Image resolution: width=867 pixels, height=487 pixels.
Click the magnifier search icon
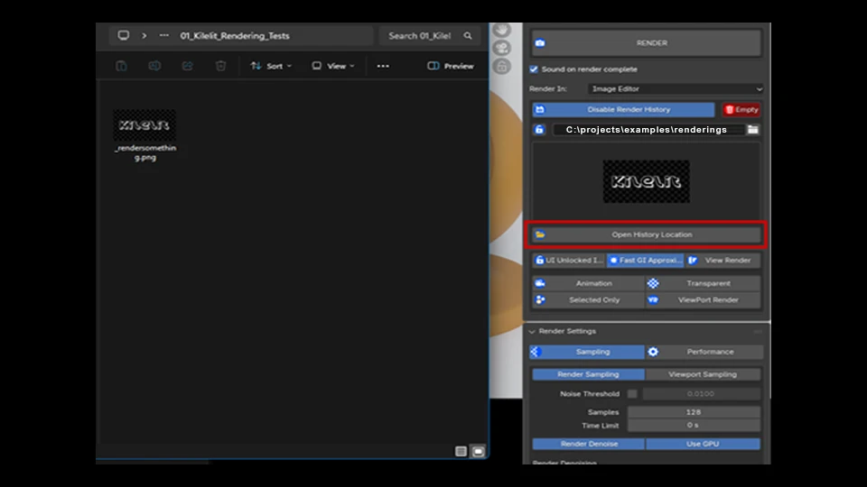468,36
